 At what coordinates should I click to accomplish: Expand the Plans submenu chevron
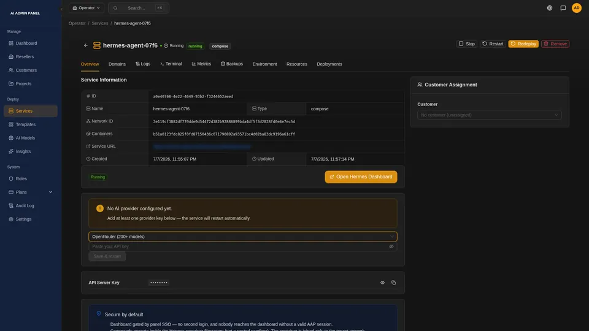[50, 192]
